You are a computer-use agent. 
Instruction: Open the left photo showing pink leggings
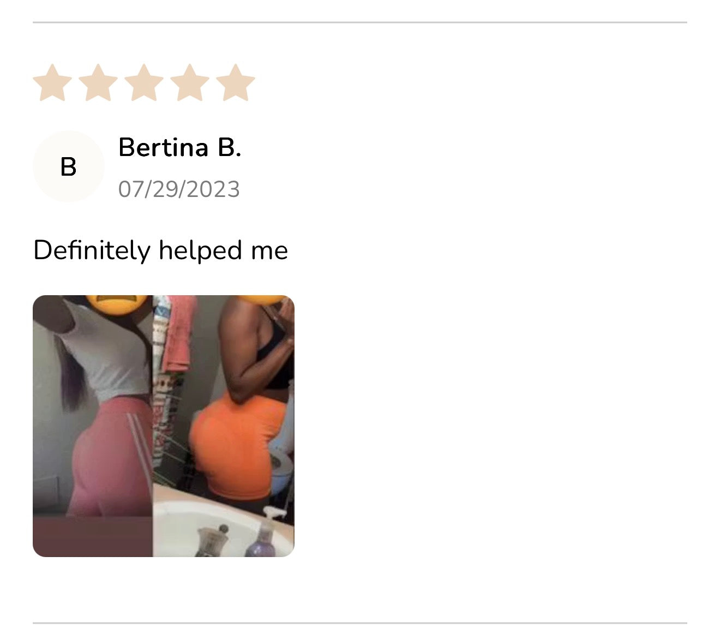pyautogui.click(x=93, y=436)
